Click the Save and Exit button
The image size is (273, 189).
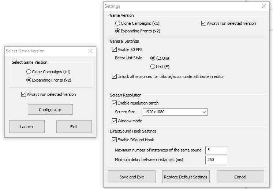point(132,177)
